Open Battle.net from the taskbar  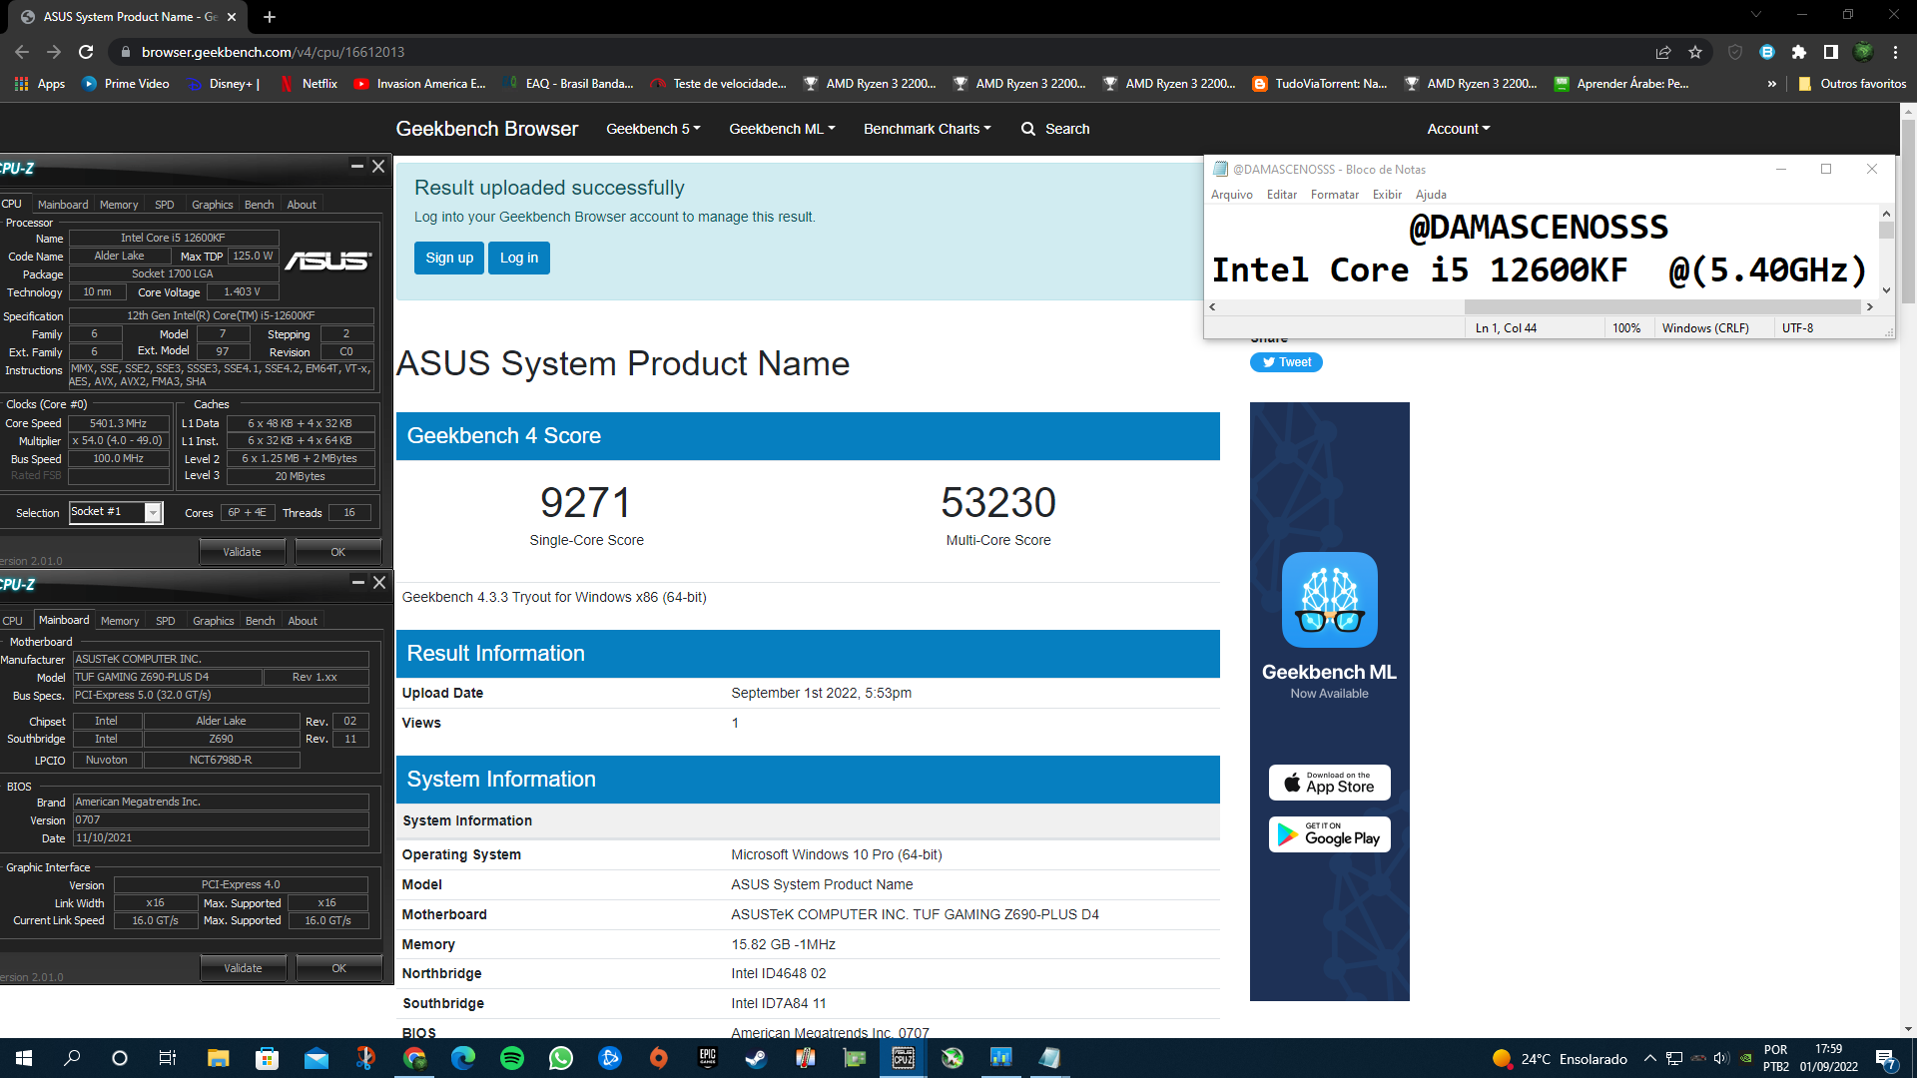point(610,1058)
